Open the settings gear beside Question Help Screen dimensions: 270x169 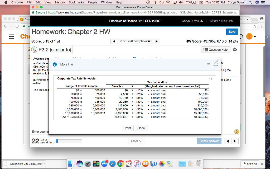[x=235, y=49]
